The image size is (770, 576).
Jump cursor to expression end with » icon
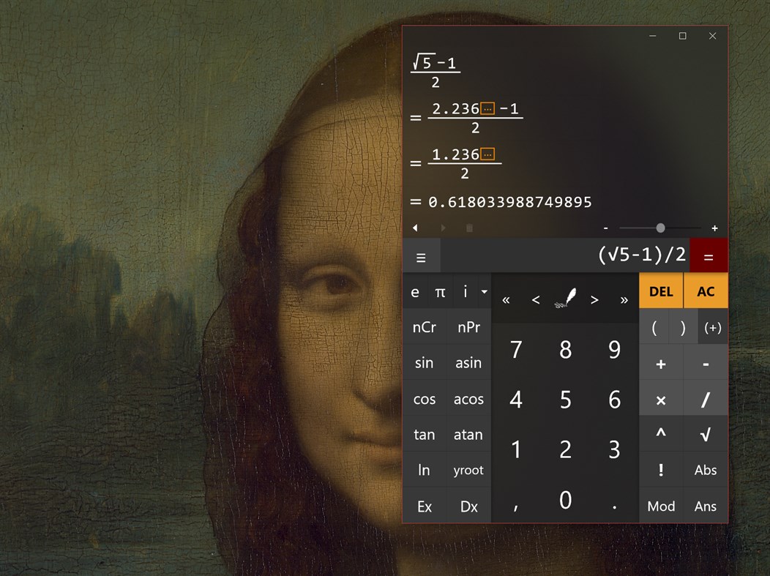pos(624,299)
